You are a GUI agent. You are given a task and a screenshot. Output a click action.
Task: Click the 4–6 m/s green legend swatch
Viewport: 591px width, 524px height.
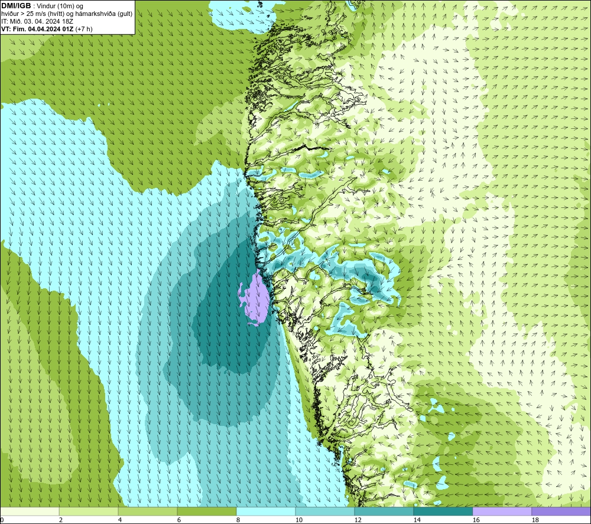[148, 511]
